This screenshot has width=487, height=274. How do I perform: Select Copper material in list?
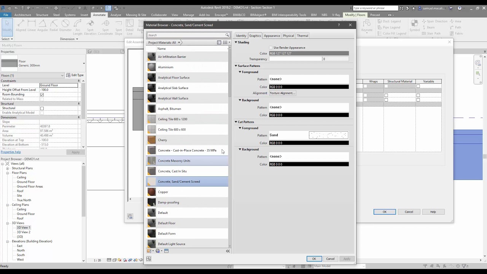pos(187,192)
